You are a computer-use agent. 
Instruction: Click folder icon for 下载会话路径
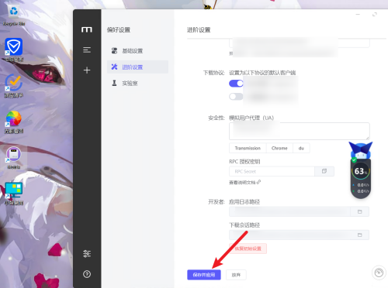coord(359,235)
